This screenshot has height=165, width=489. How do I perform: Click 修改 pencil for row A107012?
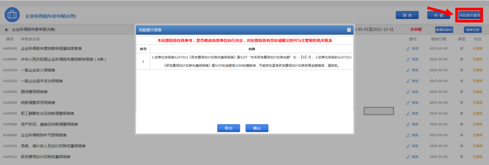[412, 157]
